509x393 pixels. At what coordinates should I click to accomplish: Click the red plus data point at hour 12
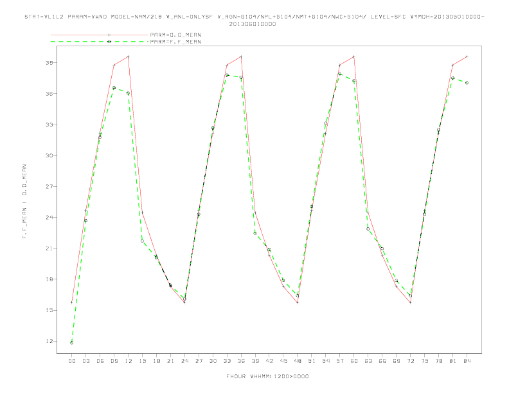(129, 57)
